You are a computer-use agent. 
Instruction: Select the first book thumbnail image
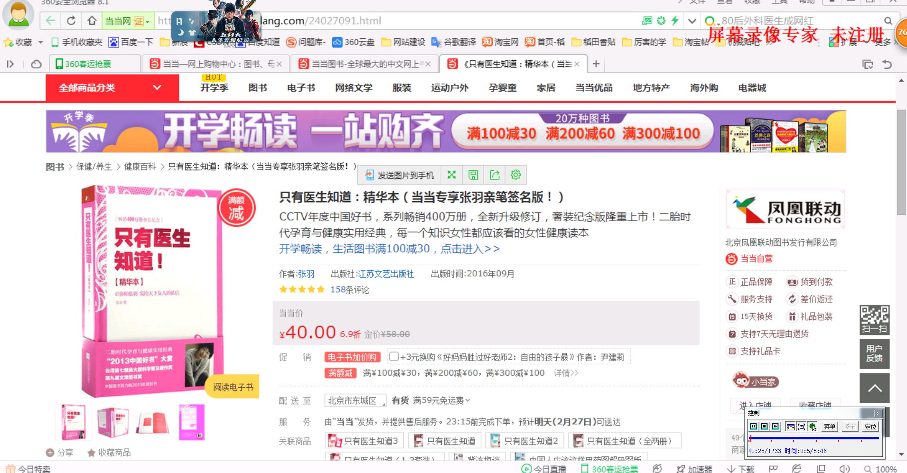coord(74,422)
